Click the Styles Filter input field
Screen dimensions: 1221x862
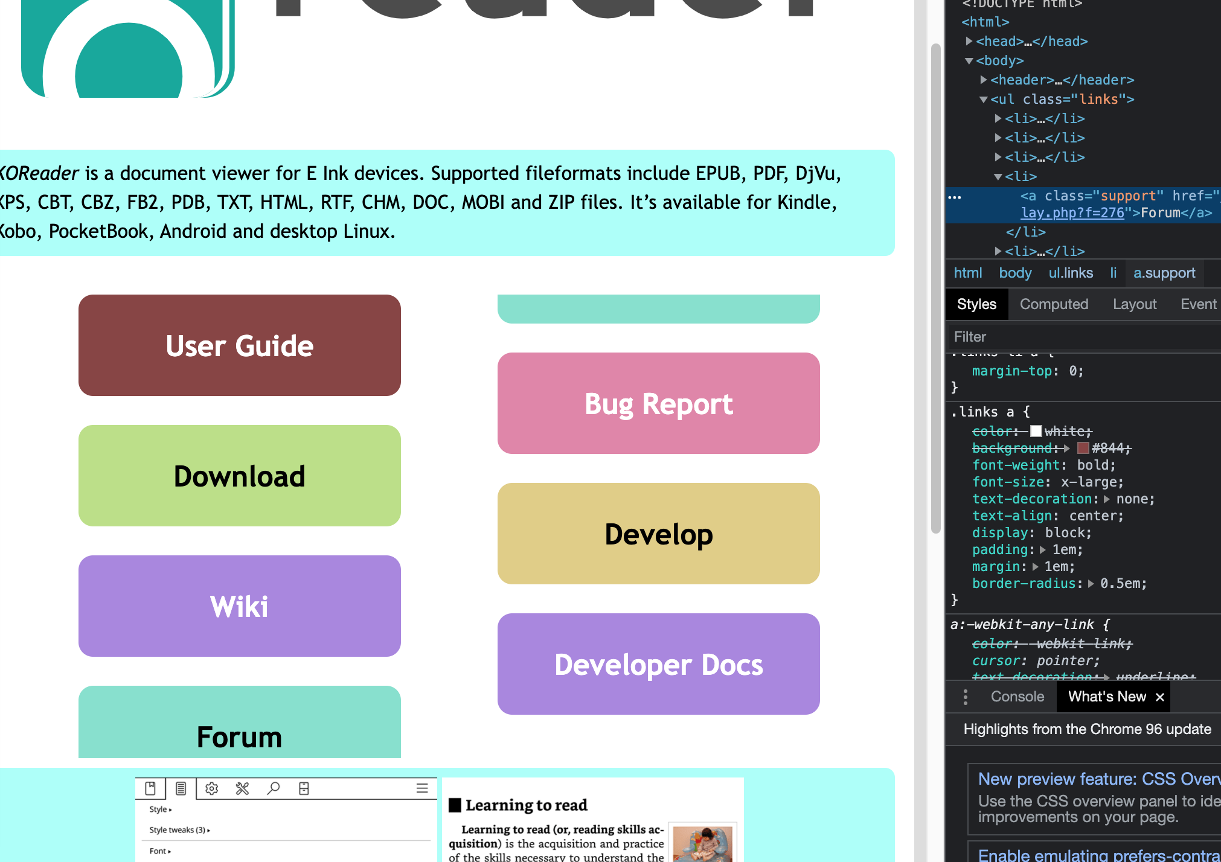[x=1081, y=337]
